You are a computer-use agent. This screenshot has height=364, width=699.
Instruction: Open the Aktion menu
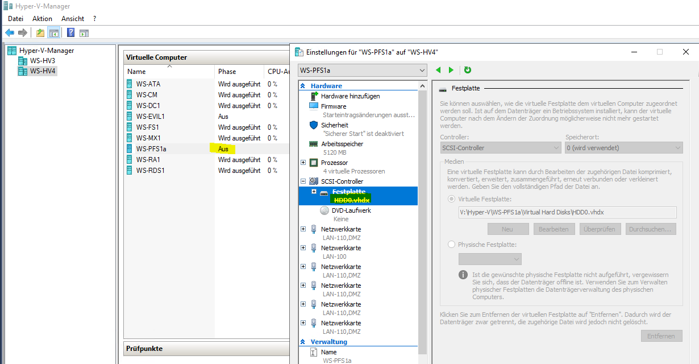(42, 19)
